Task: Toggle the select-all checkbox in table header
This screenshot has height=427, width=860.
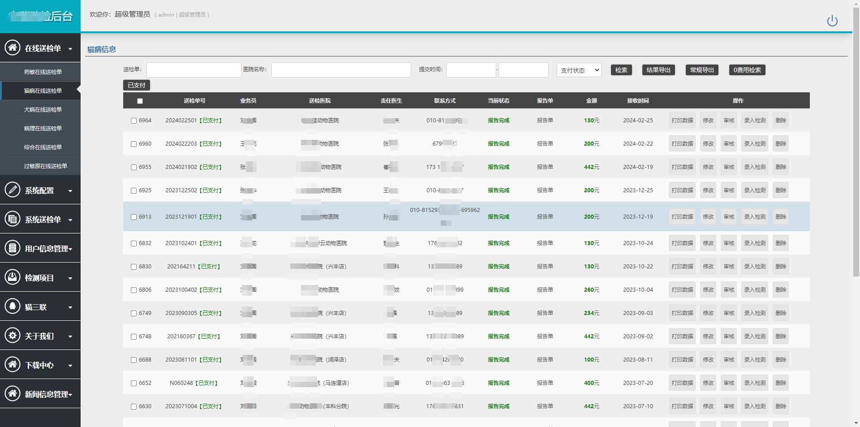Action: pyautogui.click(x=140, y=101)
